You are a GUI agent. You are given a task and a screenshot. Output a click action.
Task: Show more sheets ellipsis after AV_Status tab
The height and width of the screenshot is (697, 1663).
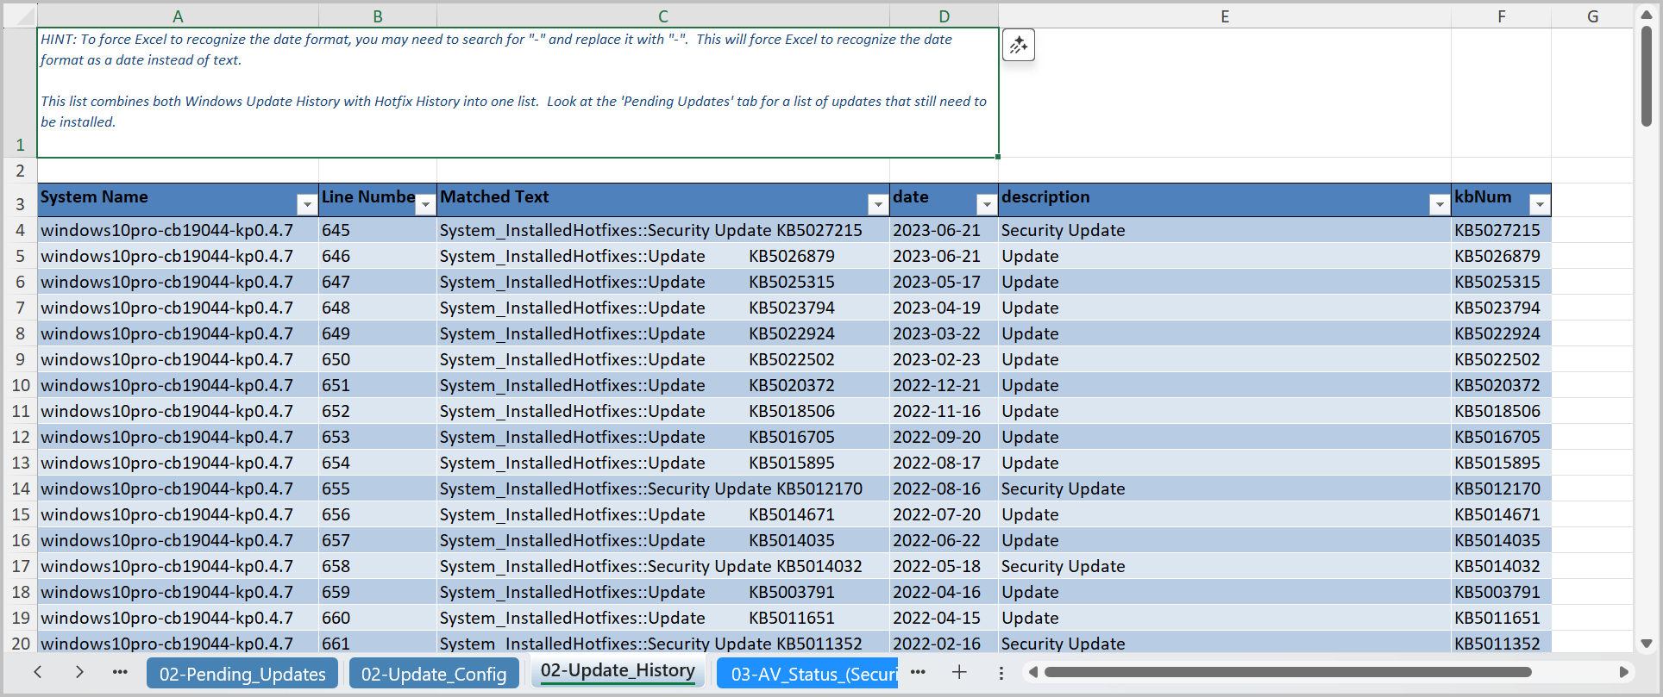(x=918, y=672)
